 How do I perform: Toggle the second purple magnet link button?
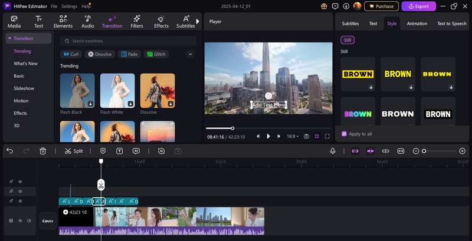click(x=371, y=151)
